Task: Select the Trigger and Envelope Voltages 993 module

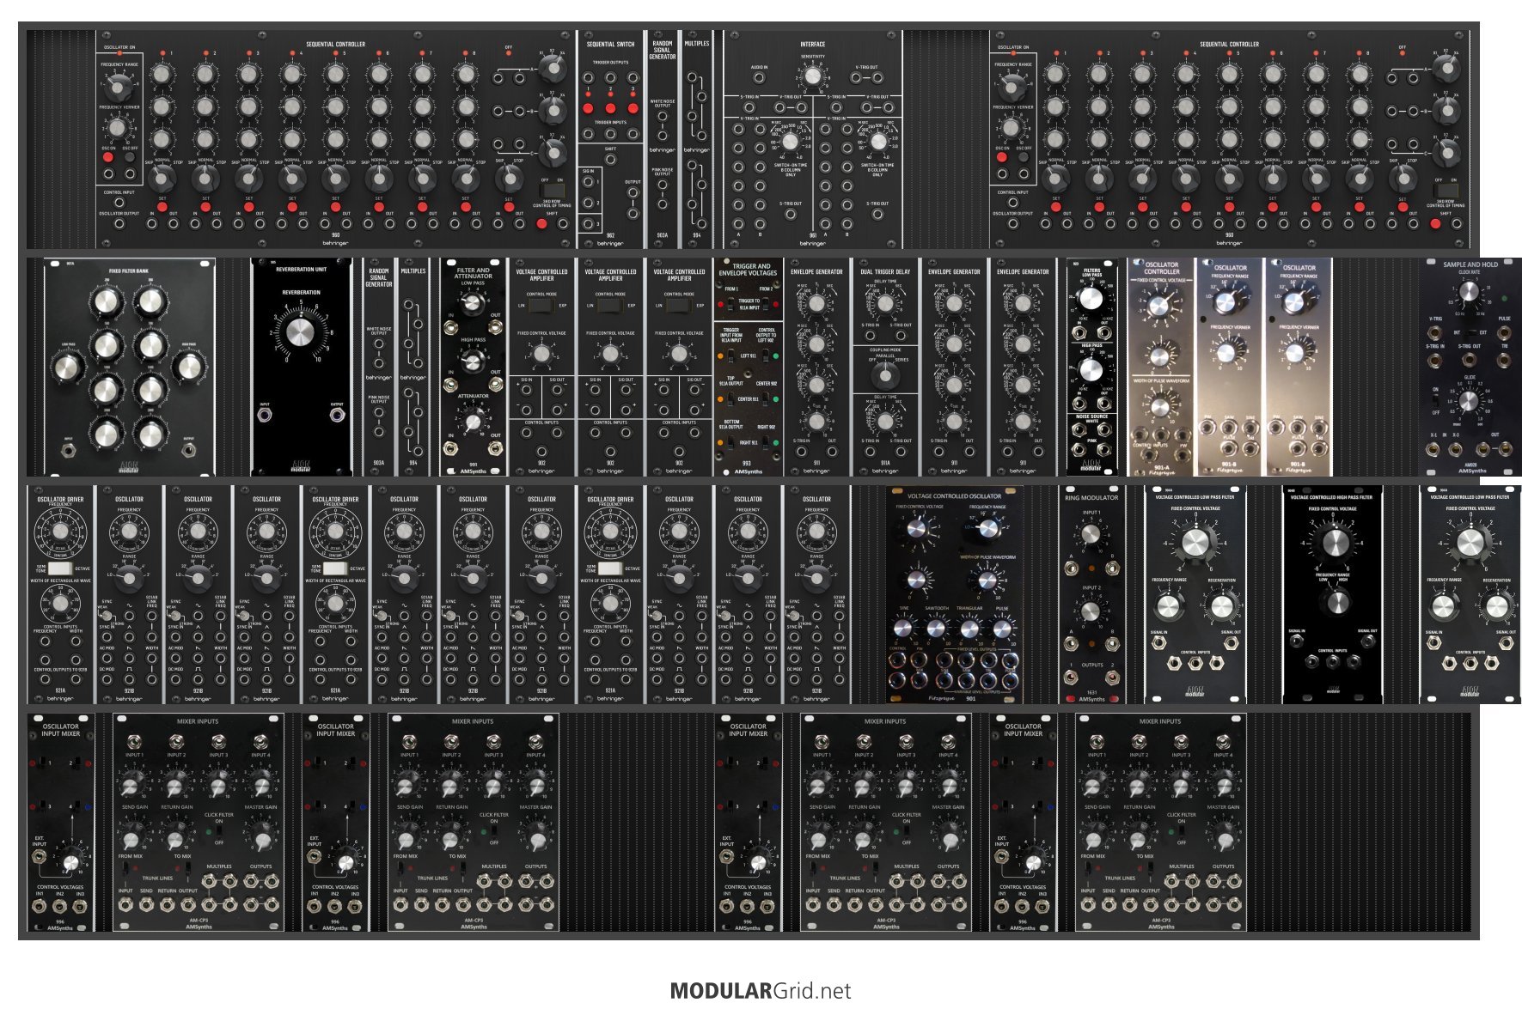Action: [x=748, y=367]
